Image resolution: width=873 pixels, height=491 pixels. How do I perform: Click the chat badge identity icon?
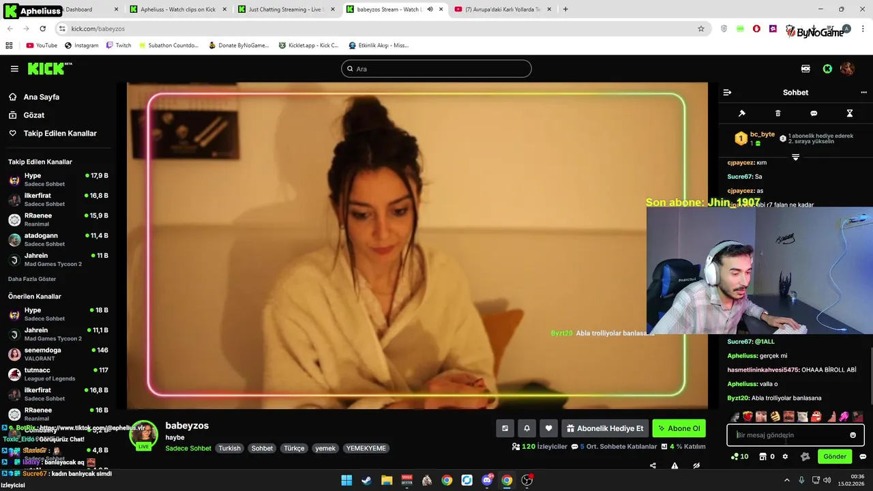click(x=805, y=457)
